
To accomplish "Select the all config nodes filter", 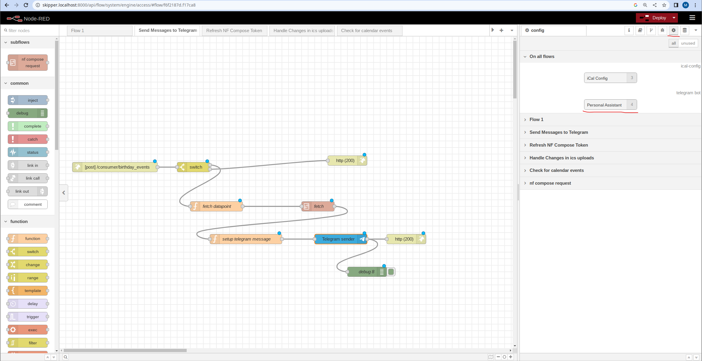I will tap(673, 43).
